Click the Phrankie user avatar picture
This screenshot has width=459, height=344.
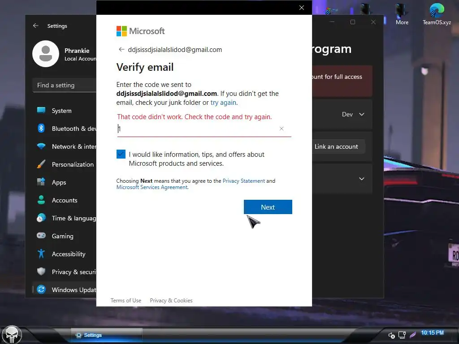[46, 54]
